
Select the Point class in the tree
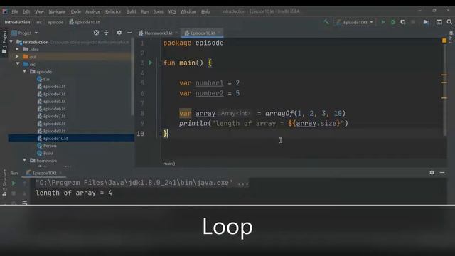45,154
